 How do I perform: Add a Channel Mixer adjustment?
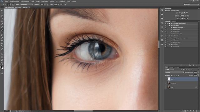[x=186, y=16]
